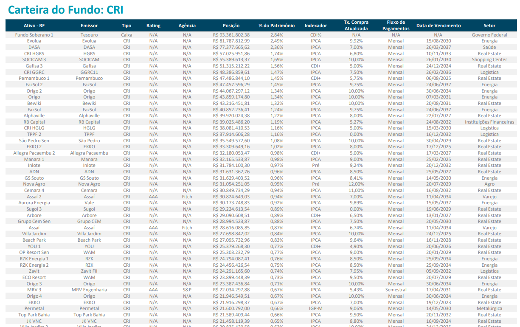Select the 'Governo Federal' sector cell
520x327 pixels.
[x=489, y=35]
